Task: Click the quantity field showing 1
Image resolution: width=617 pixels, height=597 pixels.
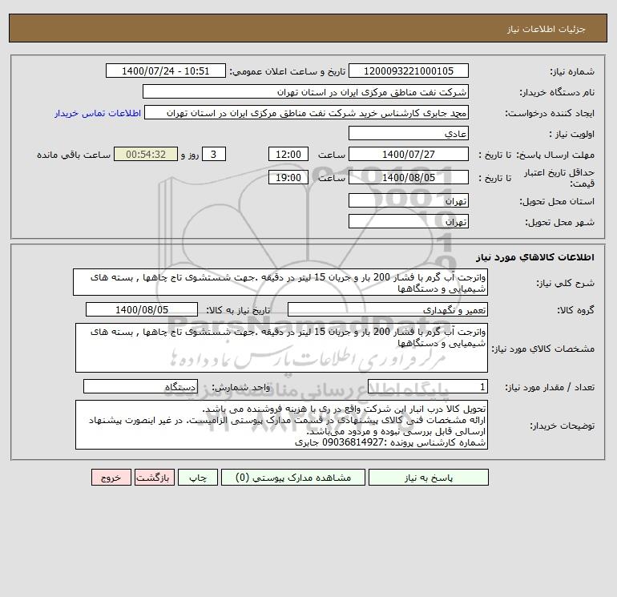Action: (x=428, y=387)
